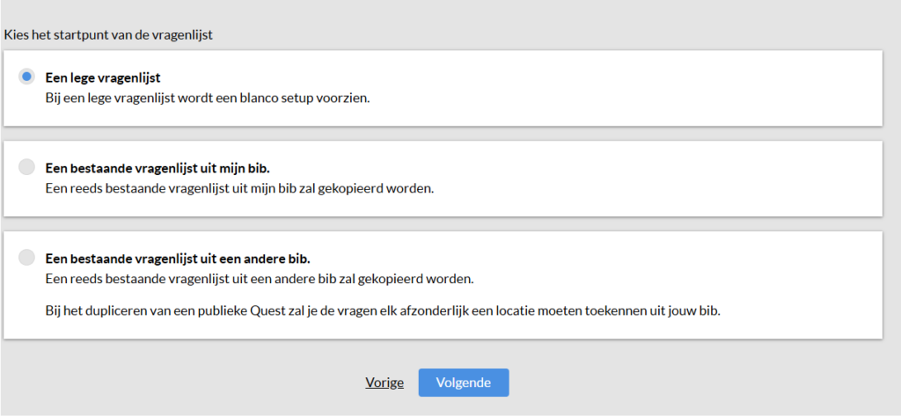The image size is (901, 416).
Task: Pick radio option for vragenlijst uit andere bib
Action: coord(26,258)
